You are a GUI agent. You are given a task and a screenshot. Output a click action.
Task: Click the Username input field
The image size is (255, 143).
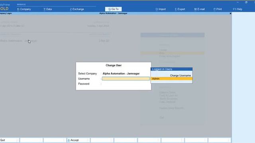click(126, 79)
